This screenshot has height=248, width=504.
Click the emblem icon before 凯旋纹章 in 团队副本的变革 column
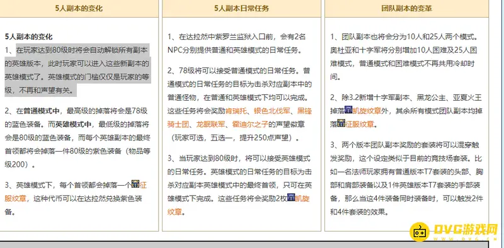coord(348,110)
